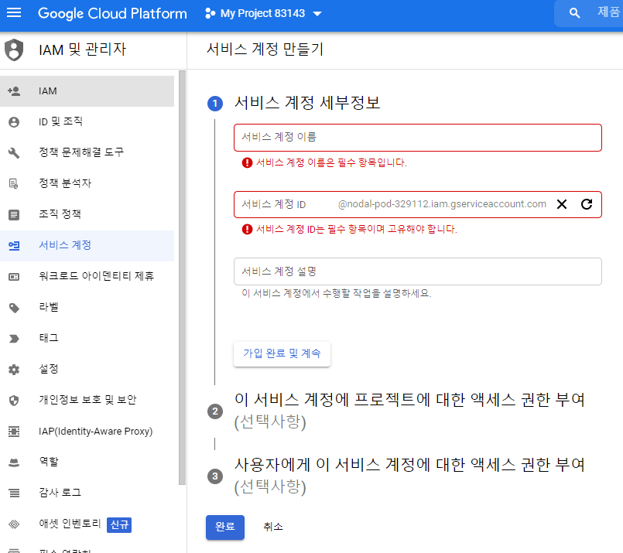Click the name required error message text
The image size is (623, 553).
(x=331, y=162)
